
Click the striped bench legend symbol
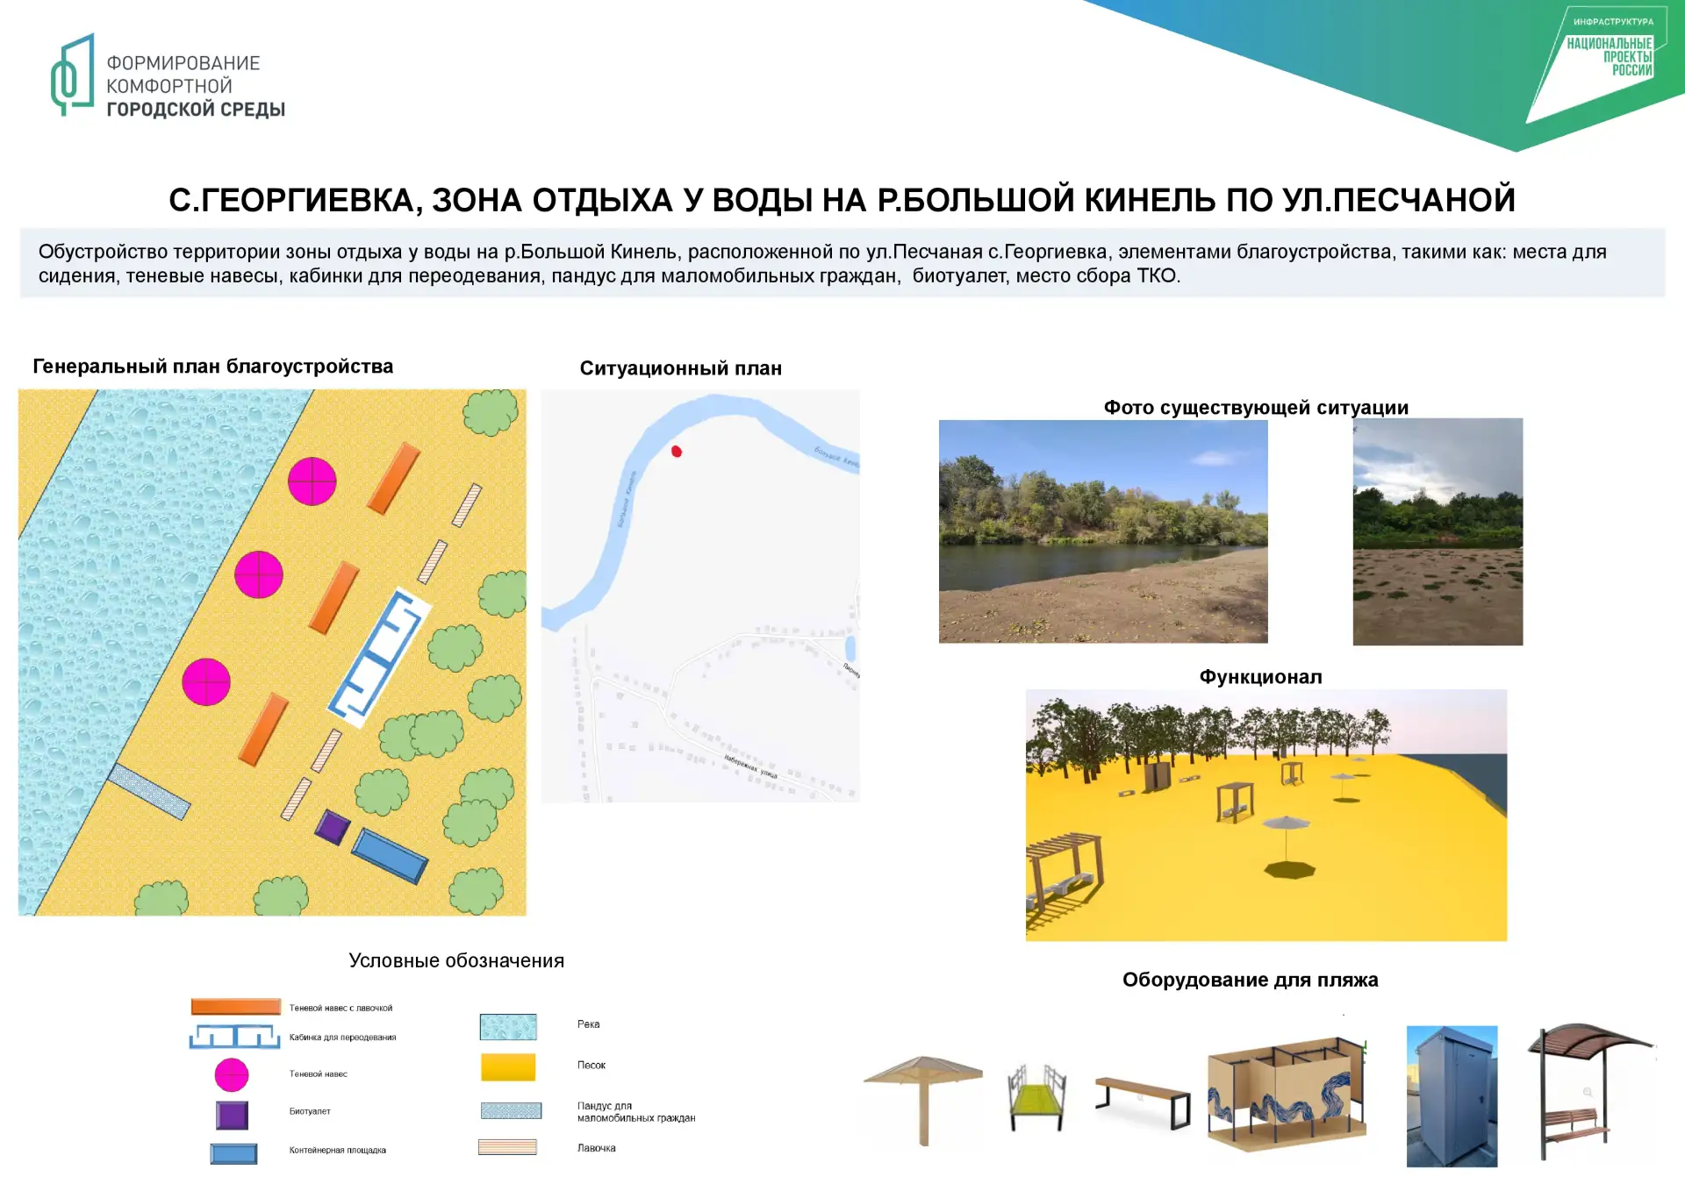coord(507,1146)
